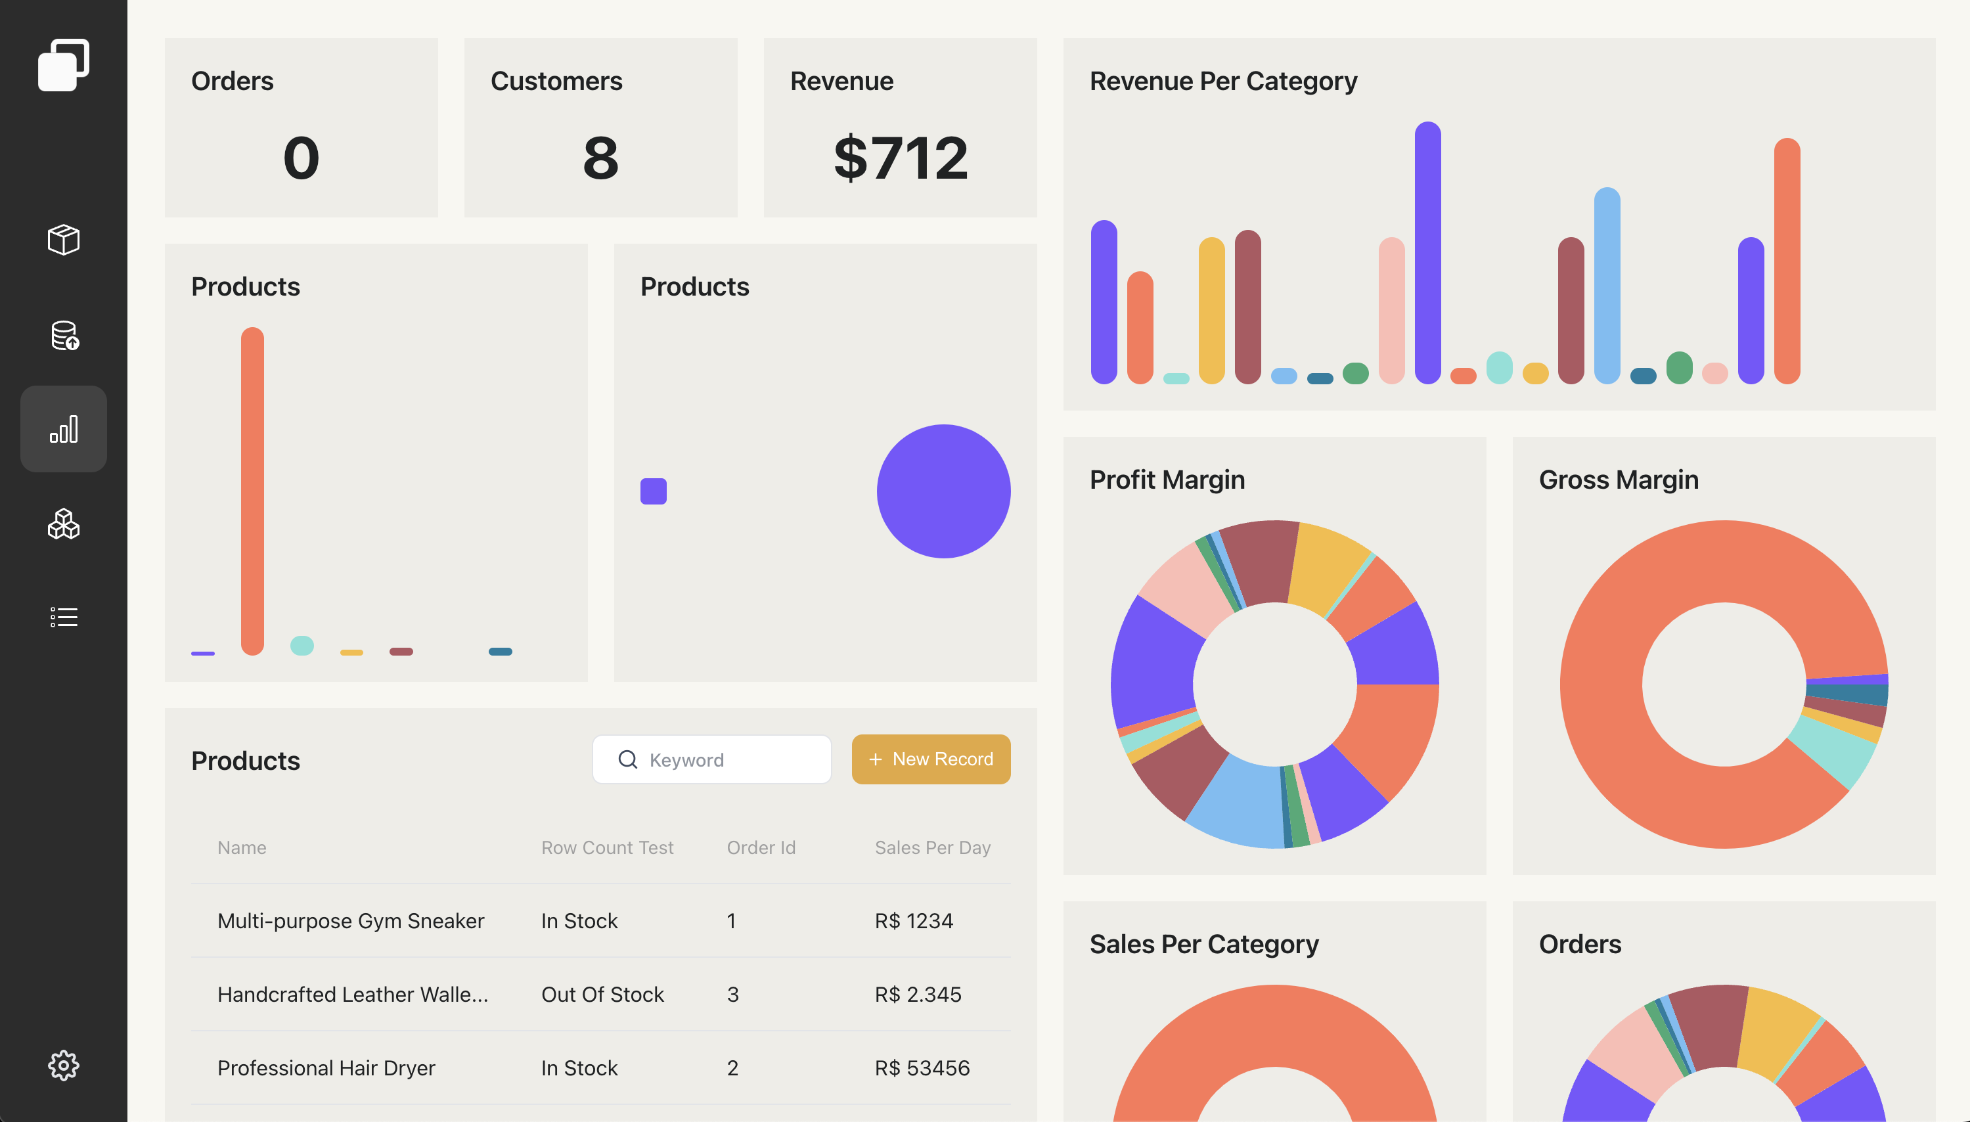This screenshot has height=1122, width=1970.
Task: Focus the Keyword search field
Action: (x=732, y=760)
